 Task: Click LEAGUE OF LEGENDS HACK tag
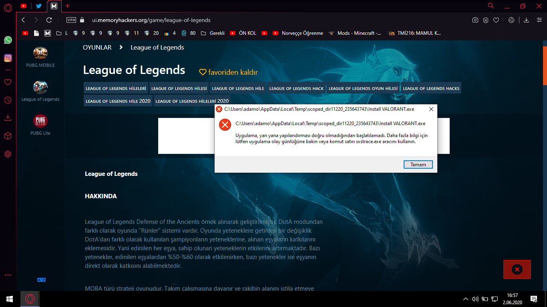(296, 88)
